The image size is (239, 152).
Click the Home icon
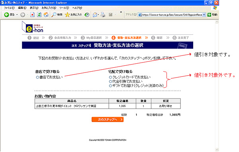click(46, 15)
